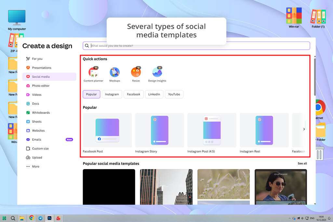Image resolution: width=333 pixels, height=222 pixels.
Task: Switch to the Facebook filter tab
Action: [134, 94]
